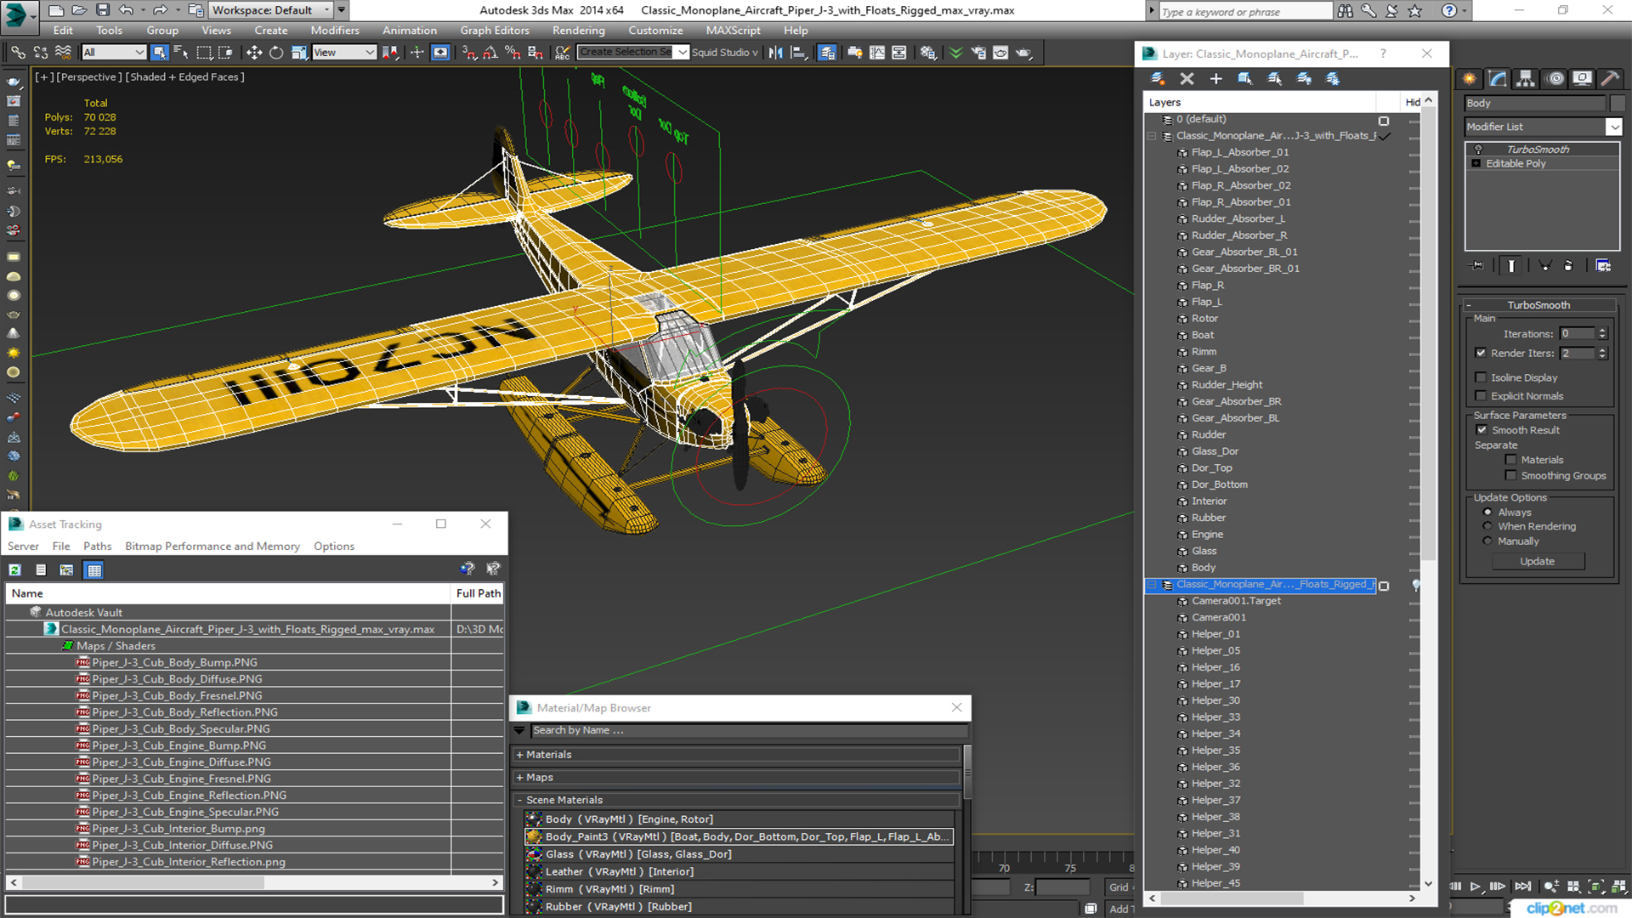This screenshot has width=1632, height=918.
Task: Open the All selection filter dropdown
Action: 114,53
